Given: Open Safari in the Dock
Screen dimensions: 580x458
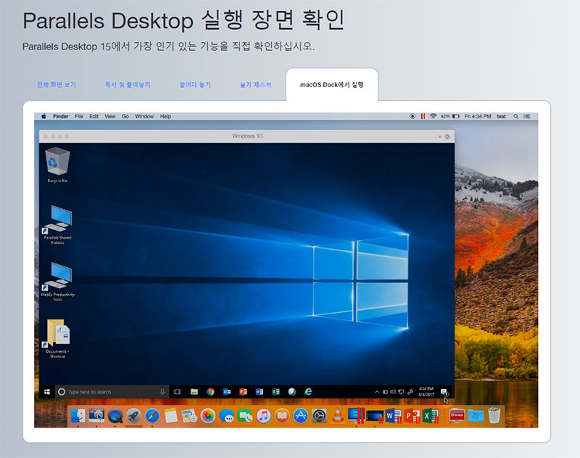Looking at the screenshot, I should click(x=152, y=416).
